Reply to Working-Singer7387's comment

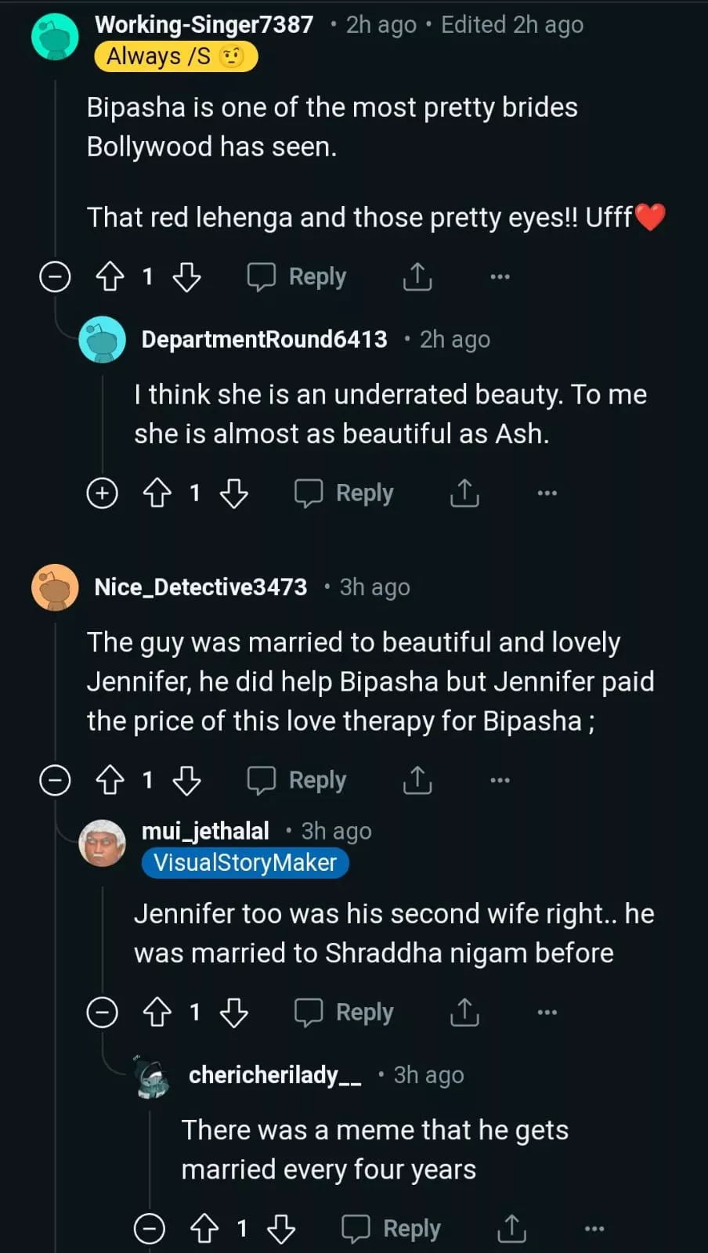tap(298, 276)
